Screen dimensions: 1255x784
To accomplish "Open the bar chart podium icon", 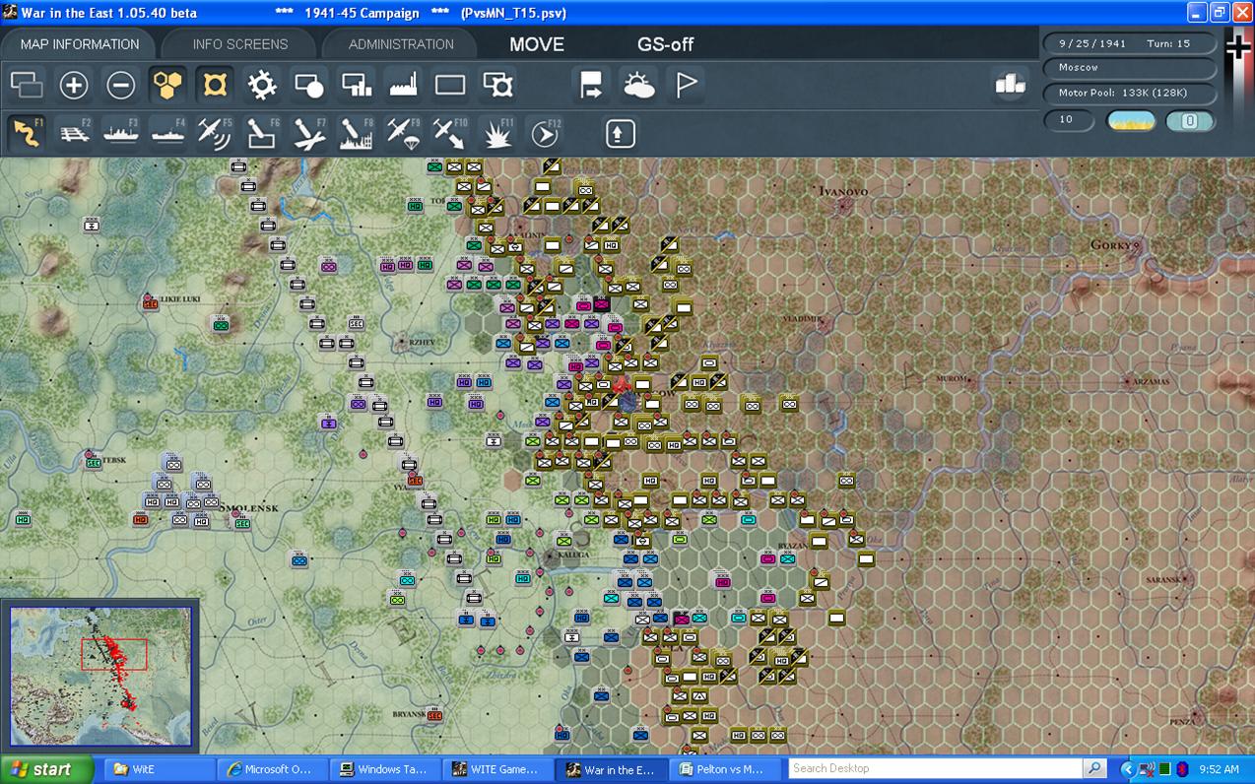I will click(x=1011, y=85).
